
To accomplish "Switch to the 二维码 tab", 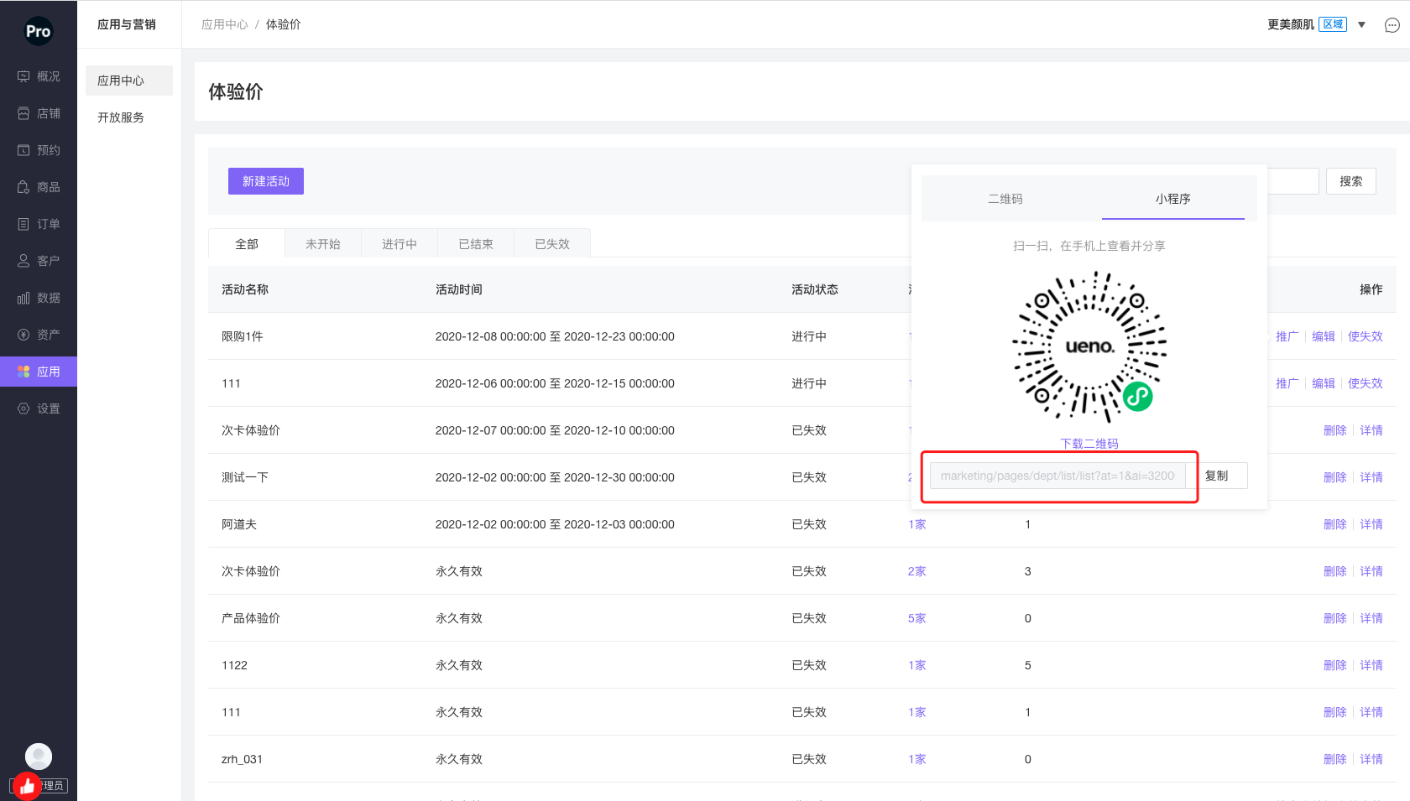I will [1005, 199].
